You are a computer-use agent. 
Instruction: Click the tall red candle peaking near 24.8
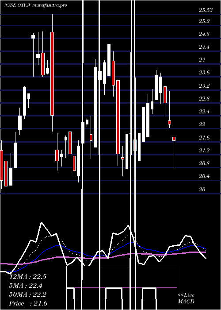pos(52,74)
